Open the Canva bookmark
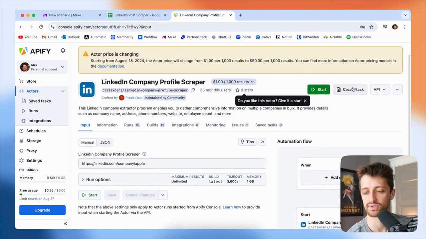 click(x=263, y=37)
